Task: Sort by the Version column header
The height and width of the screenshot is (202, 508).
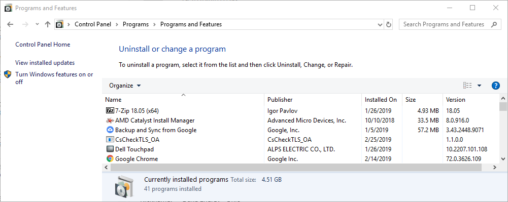Action: (x=471, y=100)
